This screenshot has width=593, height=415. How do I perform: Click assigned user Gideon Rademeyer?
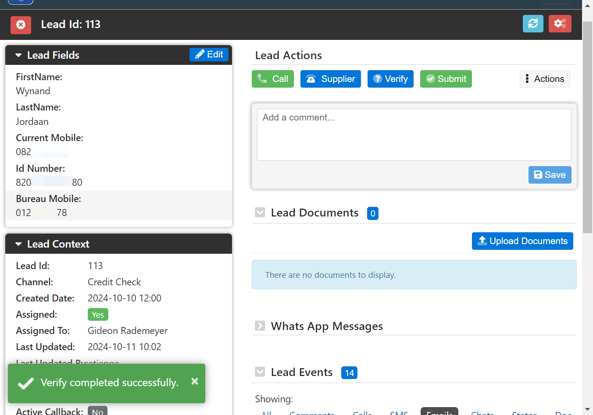[x=128, y=331]
